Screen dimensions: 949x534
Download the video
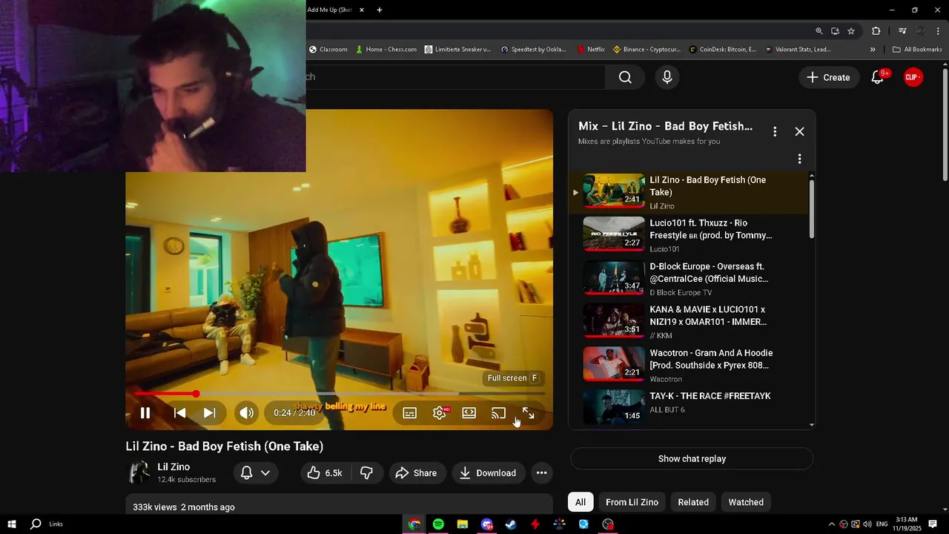point(487,473)
